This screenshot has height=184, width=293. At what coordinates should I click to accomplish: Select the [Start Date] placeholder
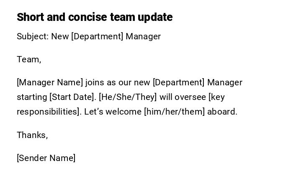pyautogui.click(x=73, y=97)
